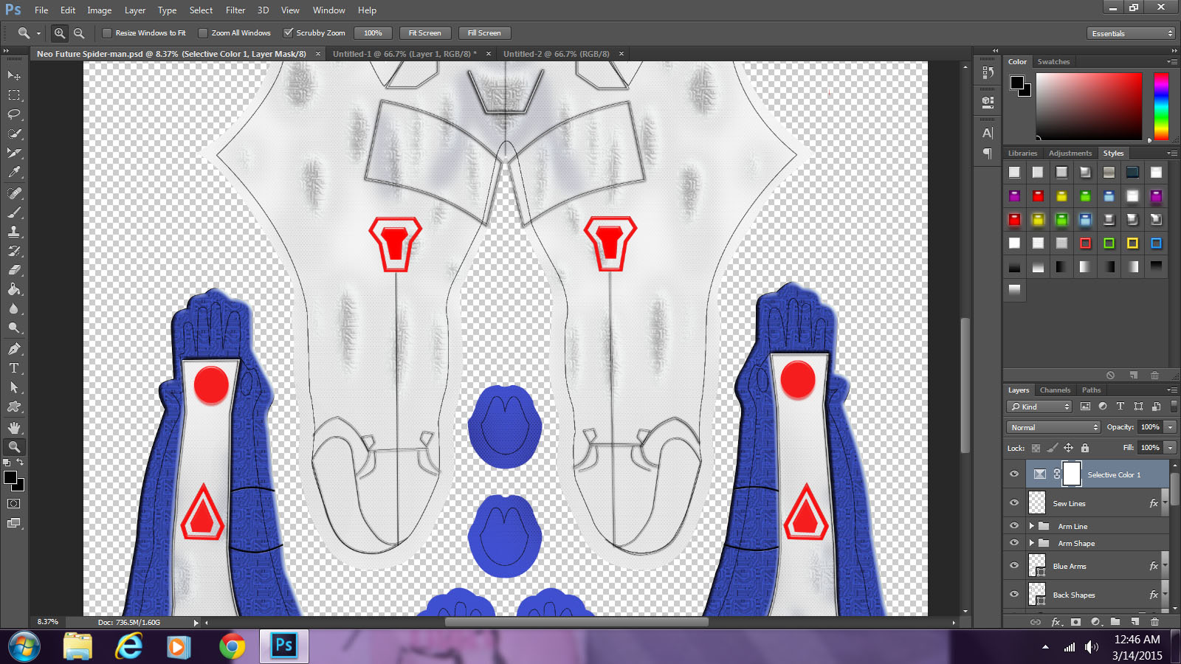Expand the Arm Line group
Screen dimensions: 1181x664
coord(1032,526)
